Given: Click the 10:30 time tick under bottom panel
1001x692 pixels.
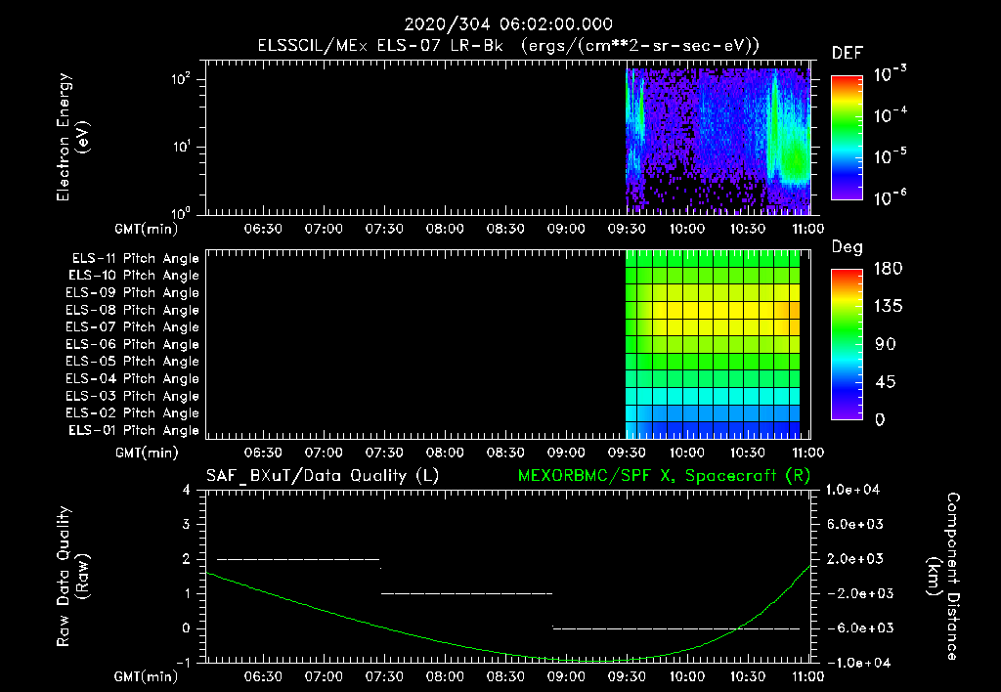Looking at the screenshot, I should [748, 676].
